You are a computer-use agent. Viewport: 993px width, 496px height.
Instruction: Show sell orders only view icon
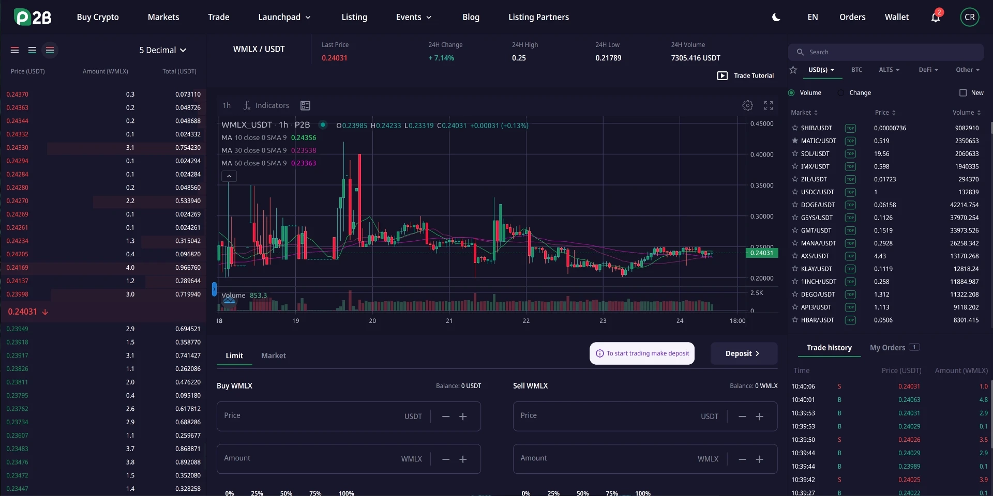[14, 50]
